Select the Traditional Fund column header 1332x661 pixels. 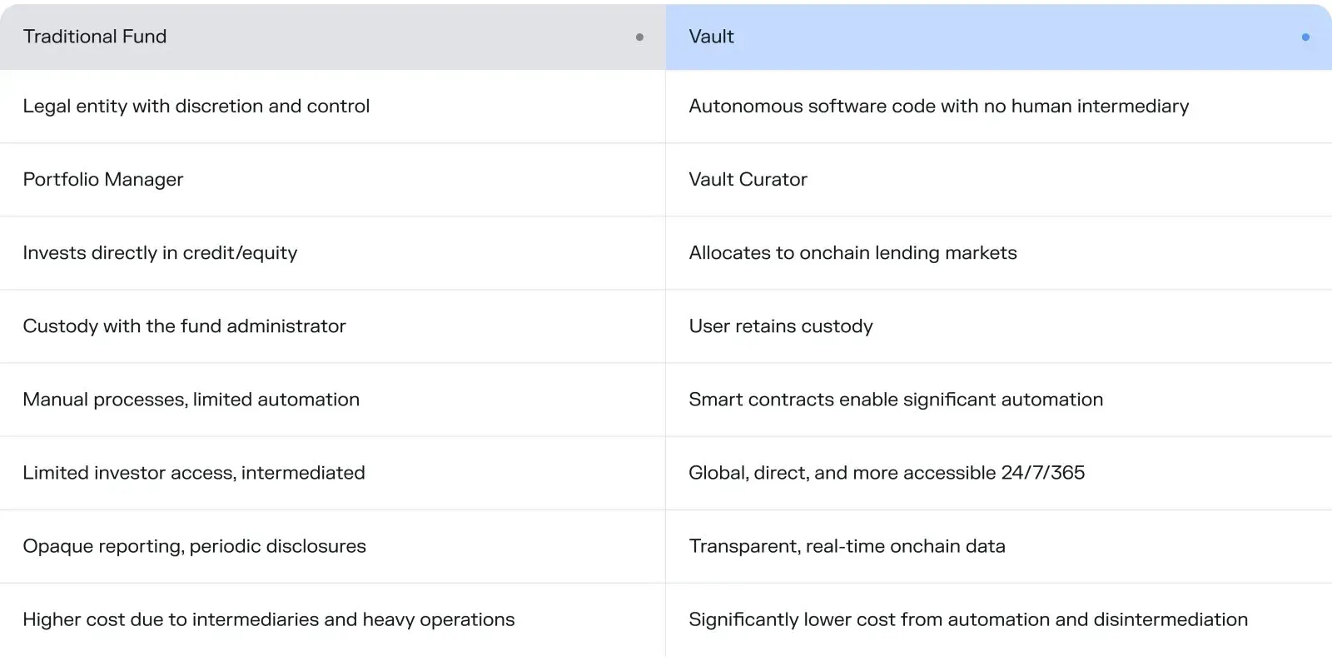[95, 37]
